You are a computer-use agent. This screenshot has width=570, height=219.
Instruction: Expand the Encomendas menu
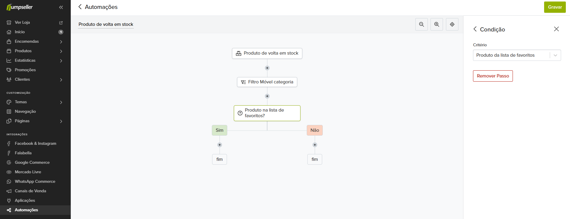[61, 42]
